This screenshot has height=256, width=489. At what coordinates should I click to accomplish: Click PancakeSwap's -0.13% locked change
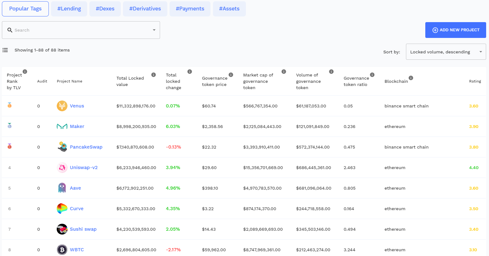174,147
